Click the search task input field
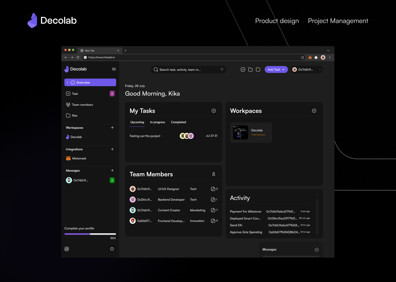The width and height of the screenshot is (396, 282). tap(187, 70)
